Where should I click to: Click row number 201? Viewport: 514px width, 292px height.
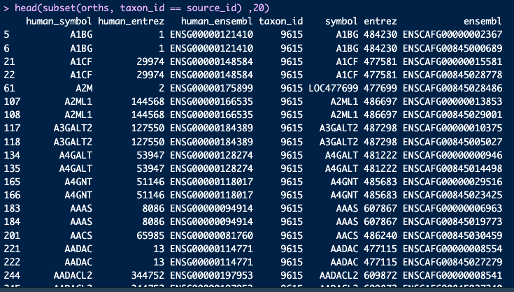12,235
